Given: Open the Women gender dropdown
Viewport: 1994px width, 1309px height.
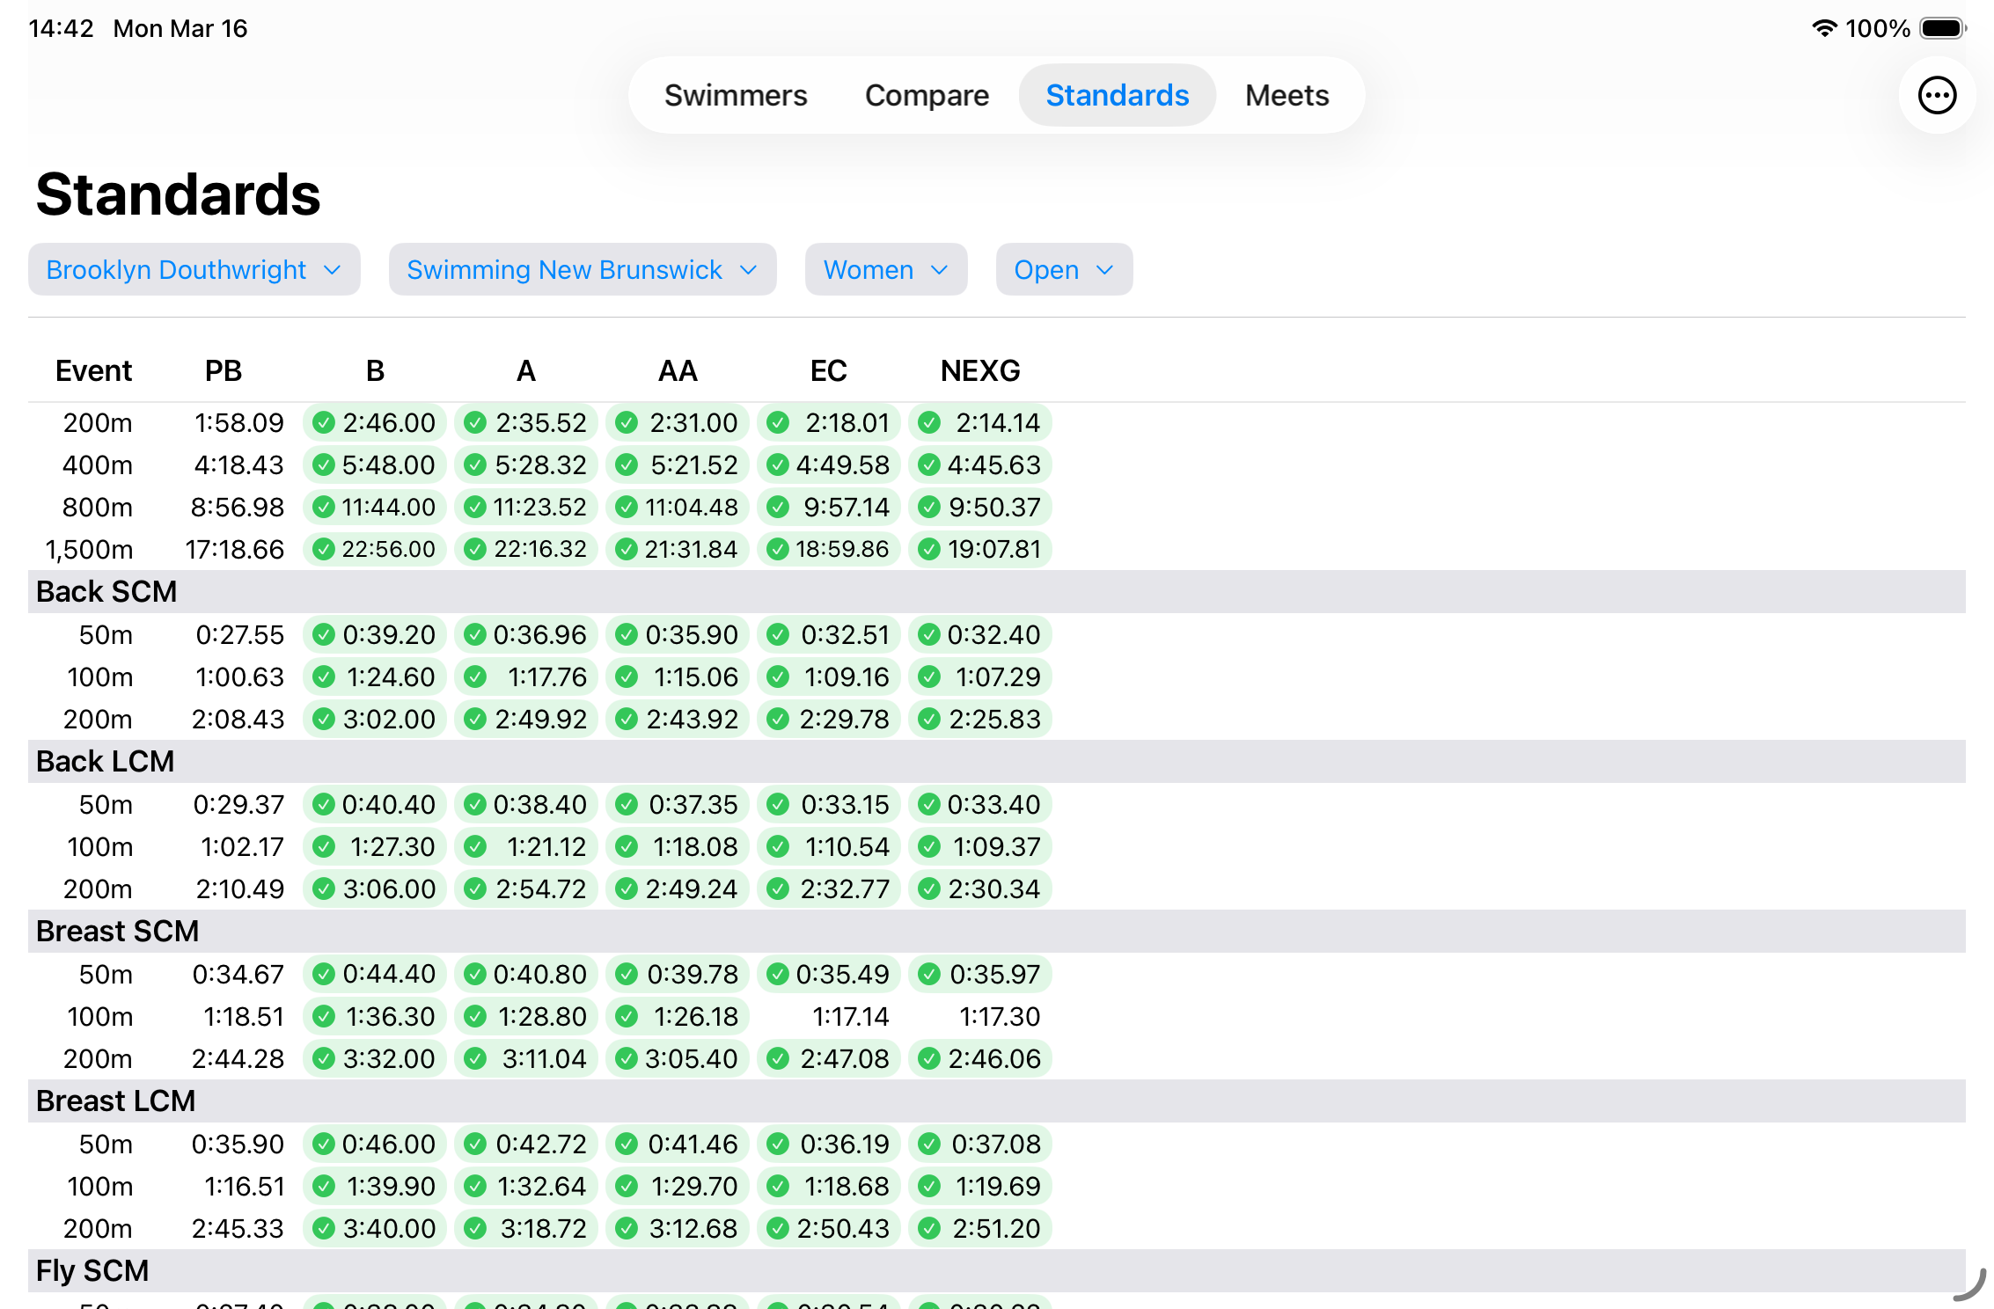Looking at the screenshot, I should (x=885, y=269).
